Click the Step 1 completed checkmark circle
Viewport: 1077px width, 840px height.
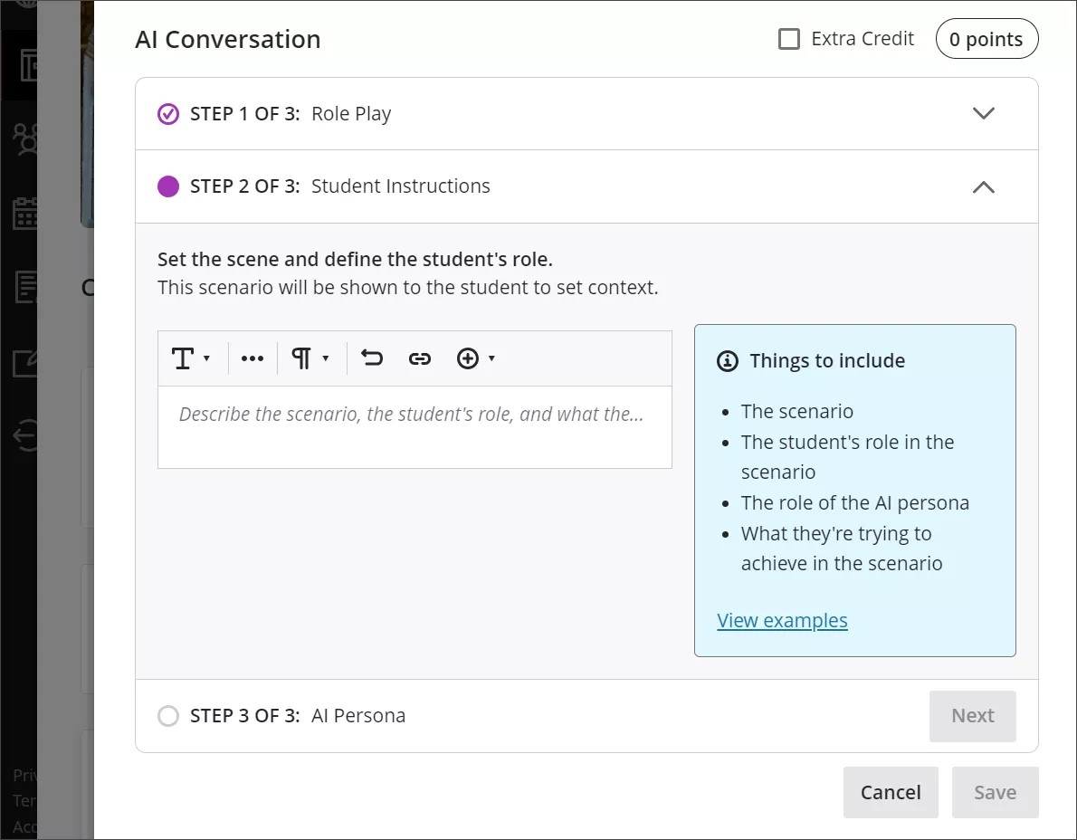pos(167,113)
